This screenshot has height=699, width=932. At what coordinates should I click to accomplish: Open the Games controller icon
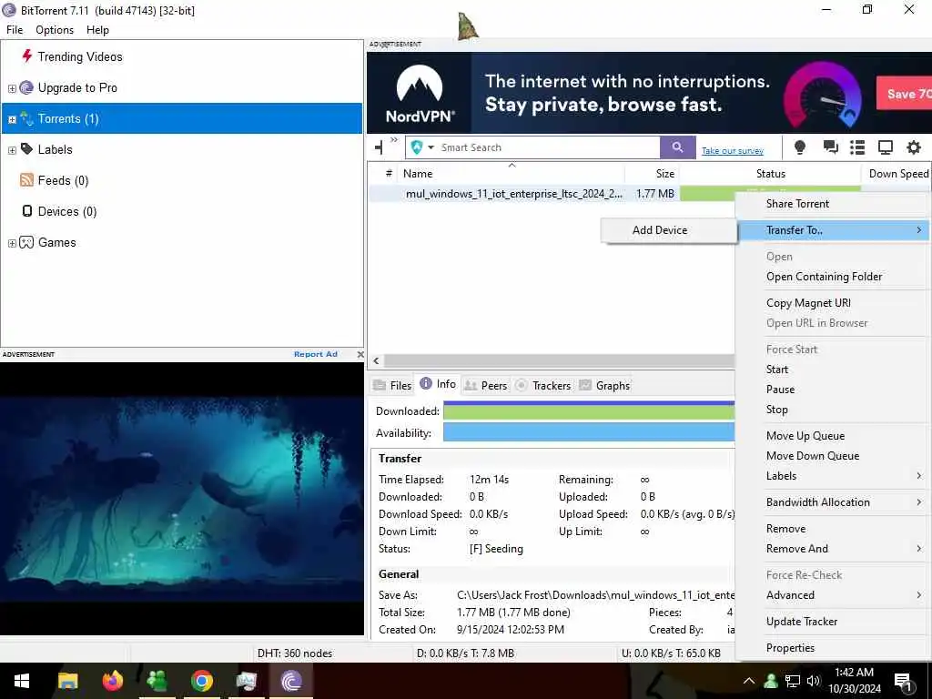point(26,242)
